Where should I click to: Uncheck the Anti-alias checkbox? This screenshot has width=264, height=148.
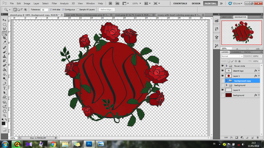51,9
